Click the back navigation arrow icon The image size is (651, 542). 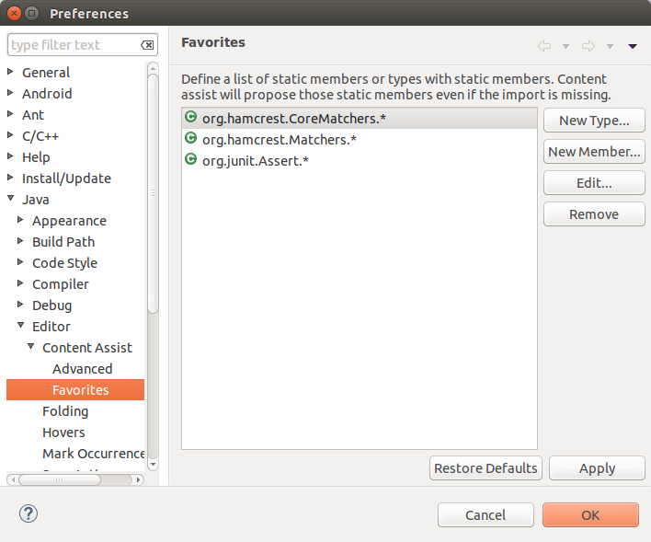(544, 46)
